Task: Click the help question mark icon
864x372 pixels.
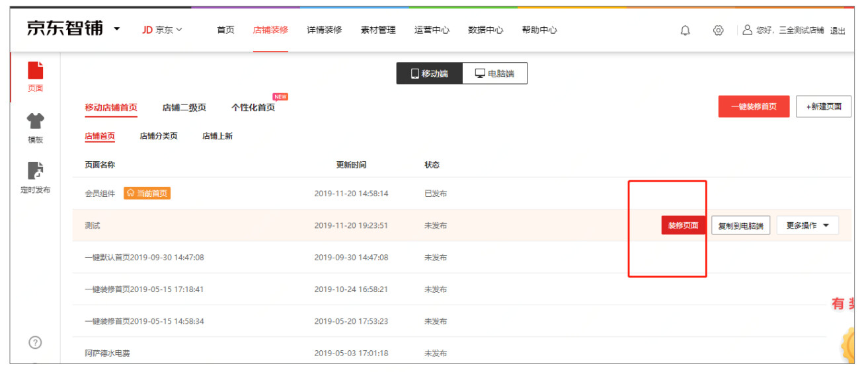Action: coord(36,342)
